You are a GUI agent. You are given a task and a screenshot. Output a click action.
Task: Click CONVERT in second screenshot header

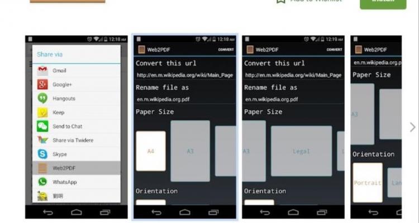[x=226, y=50]
